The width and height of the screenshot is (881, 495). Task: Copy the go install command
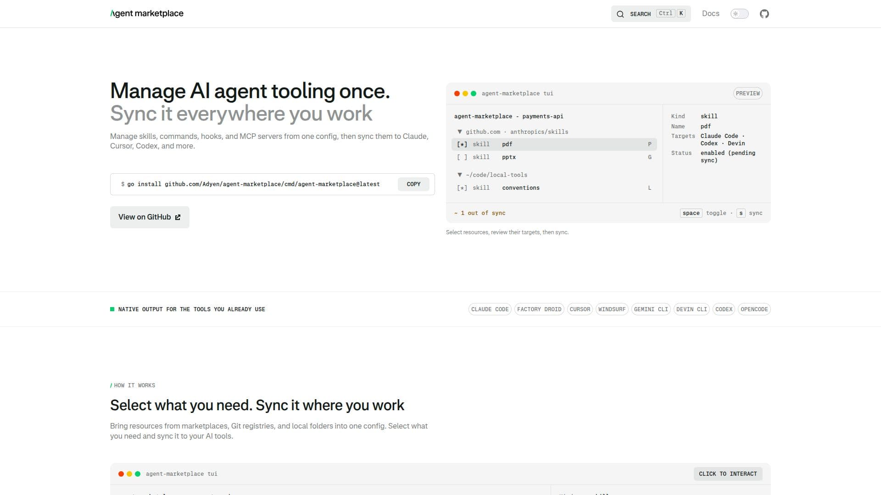click(x=413, y=184)
